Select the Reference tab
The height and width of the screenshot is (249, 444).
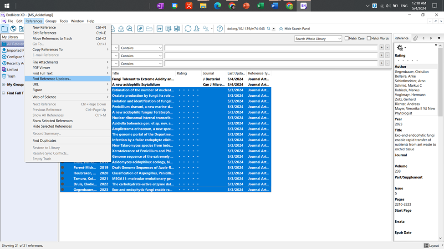coord(402,38)
